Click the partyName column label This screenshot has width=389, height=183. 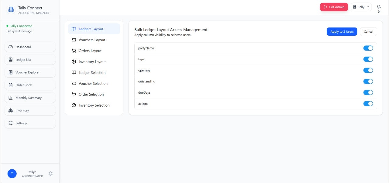pos(146,48)
